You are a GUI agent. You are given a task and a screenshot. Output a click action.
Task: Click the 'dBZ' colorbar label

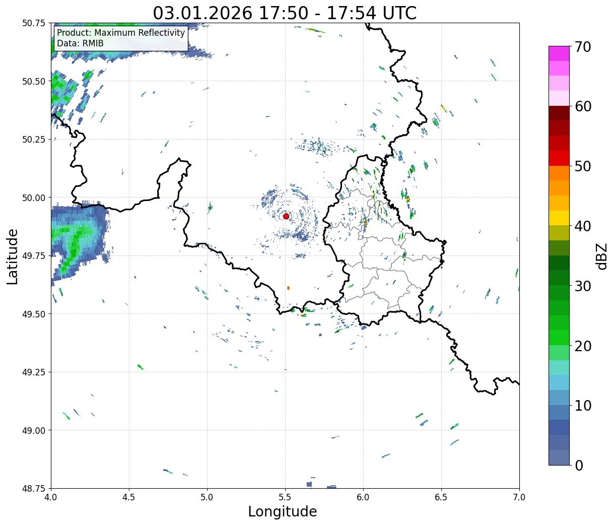601,256
